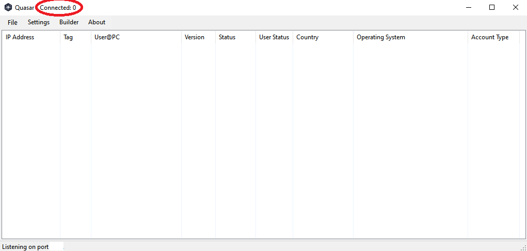The height and width of the screenshot is (251, 527).
Task: Minimize the Quasar window
Action: tap(469, 7)
